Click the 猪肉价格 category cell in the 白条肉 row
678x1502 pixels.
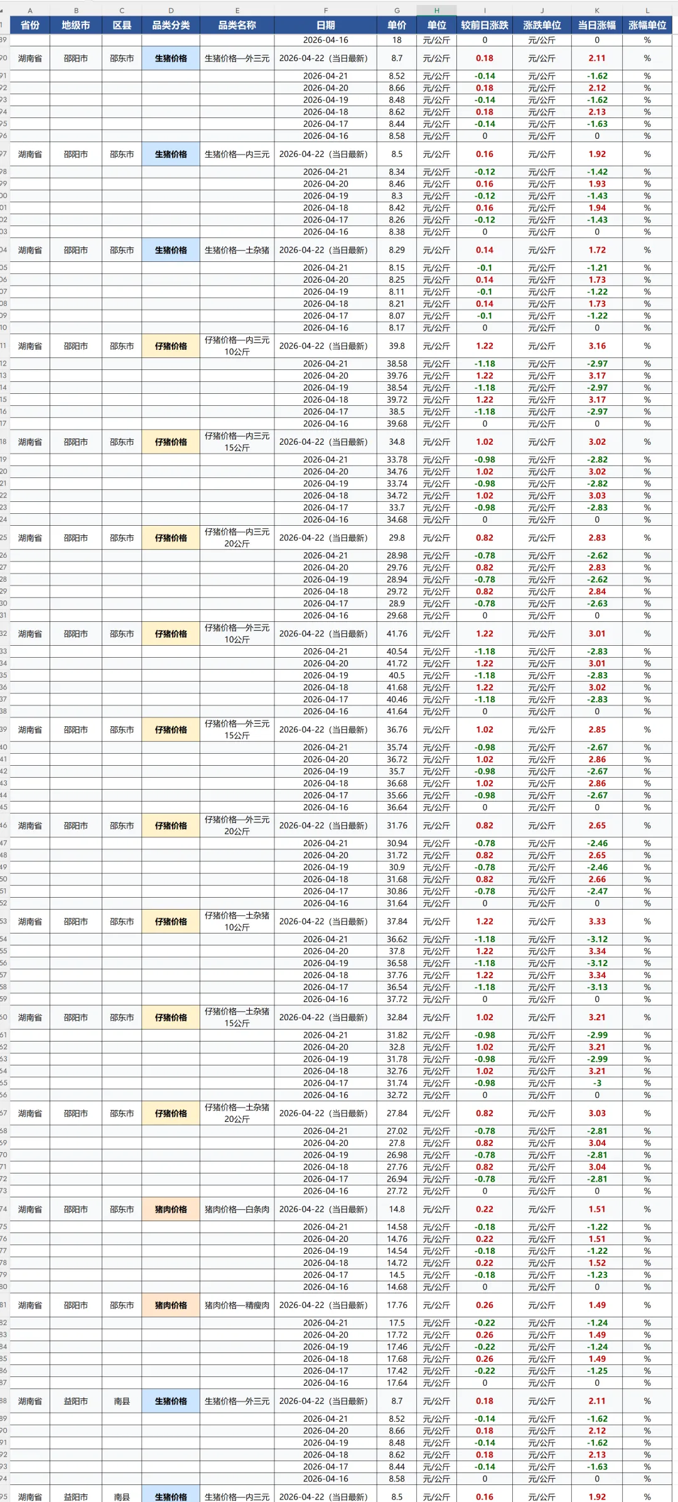(x=171, y=1209)
